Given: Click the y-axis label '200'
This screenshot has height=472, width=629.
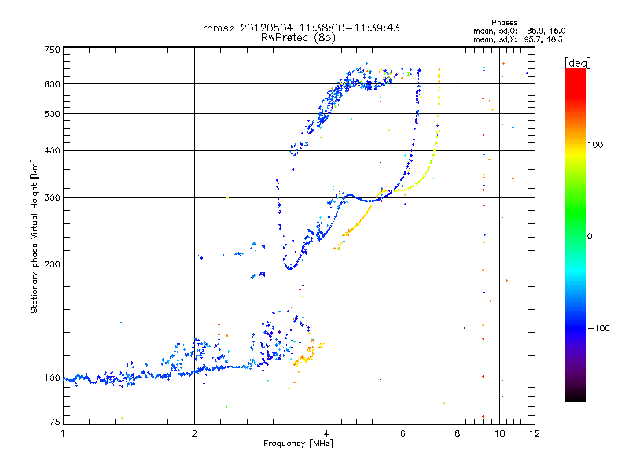Looking at the screenshot, I should pos(52,264).
